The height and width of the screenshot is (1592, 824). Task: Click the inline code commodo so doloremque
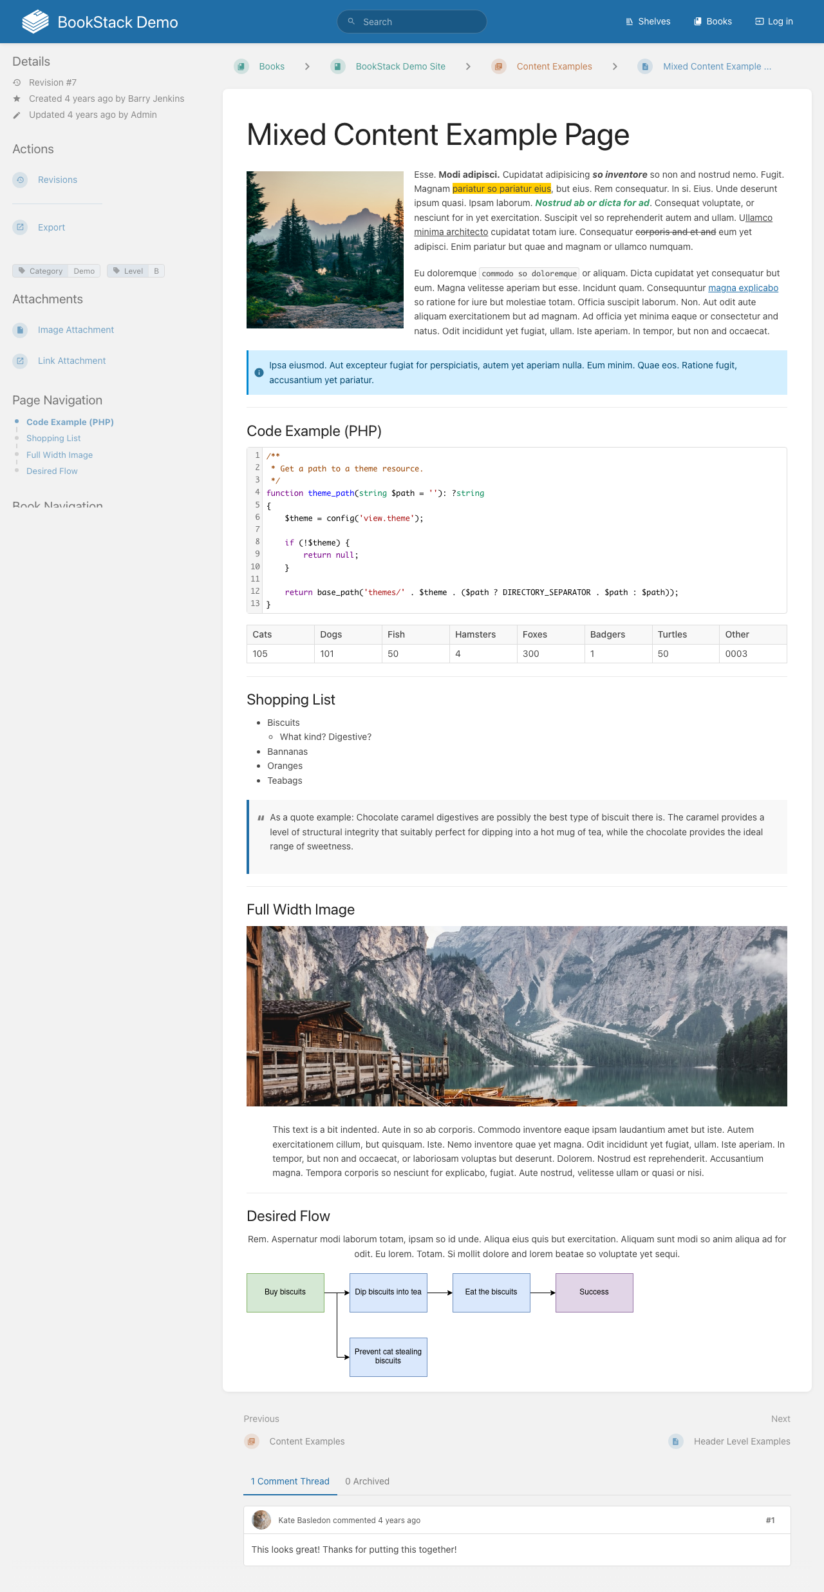[529, 274]
